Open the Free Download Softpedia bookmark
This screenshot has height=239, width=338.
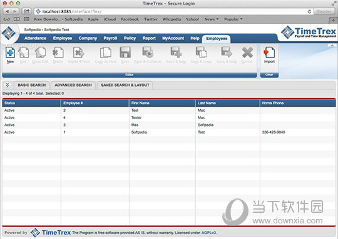(58, 19)
